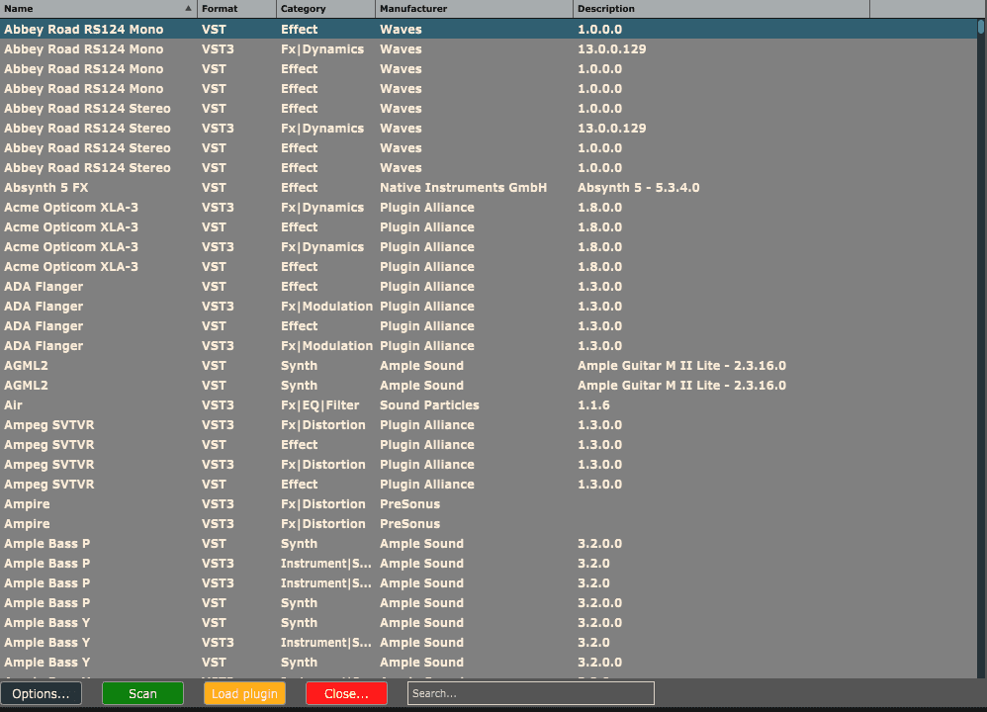987x712 pixels.
Task: Click the VST format cell in the Absynth 5 FX row
Action: pos(214,188)
